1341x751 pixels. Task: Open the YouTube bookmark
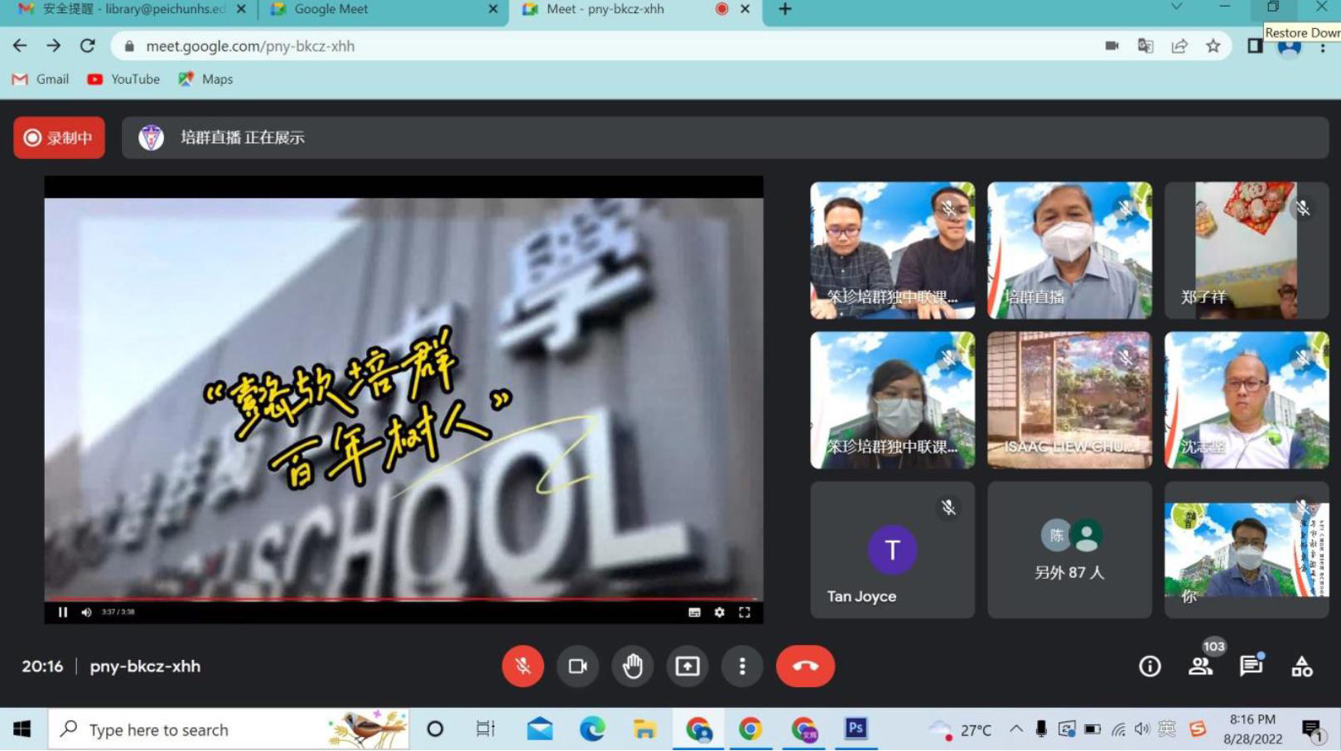pos(124,79)
